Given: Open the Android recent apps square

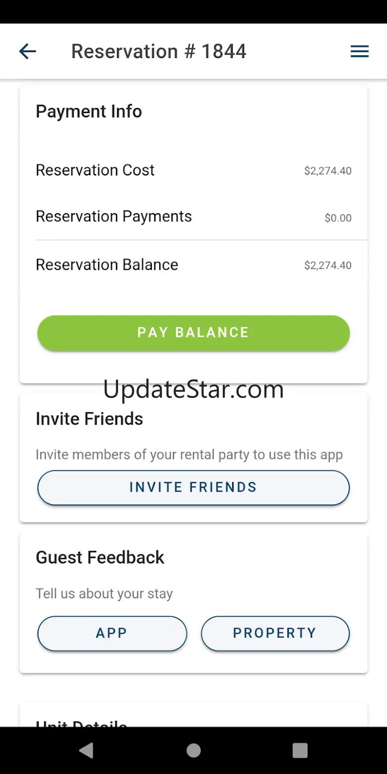Looking at the screenshot, I should (300, 750).
